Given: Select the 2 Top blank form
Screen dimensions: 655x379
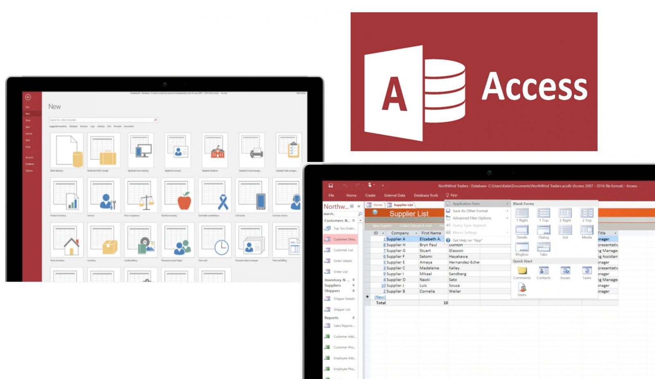Looking at the screenshot, I should click(587, 215).
